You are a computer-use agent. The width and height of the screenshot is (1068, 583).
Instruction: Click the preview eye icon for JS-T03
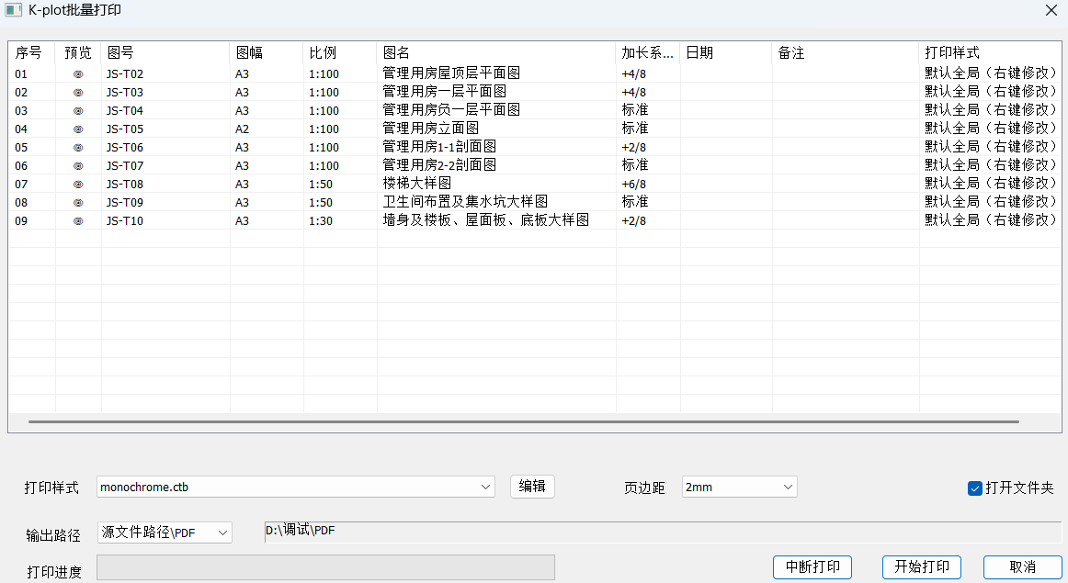78,93
